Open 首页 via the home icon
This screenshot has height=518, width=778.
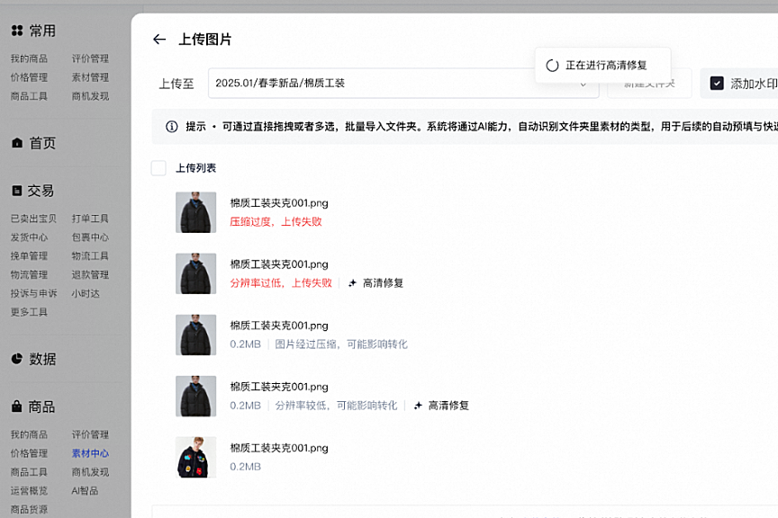[18, 142]
